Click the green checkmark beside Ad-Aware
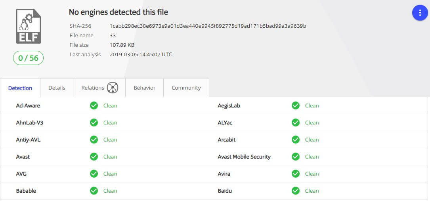This screenshot has width=430, height=201. click(94, 105)
